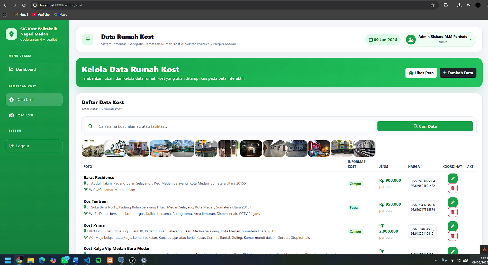This screenshot has height=265, width=488.
Task: Reload the page with browser refresh icon
Action: coord(24,5)
